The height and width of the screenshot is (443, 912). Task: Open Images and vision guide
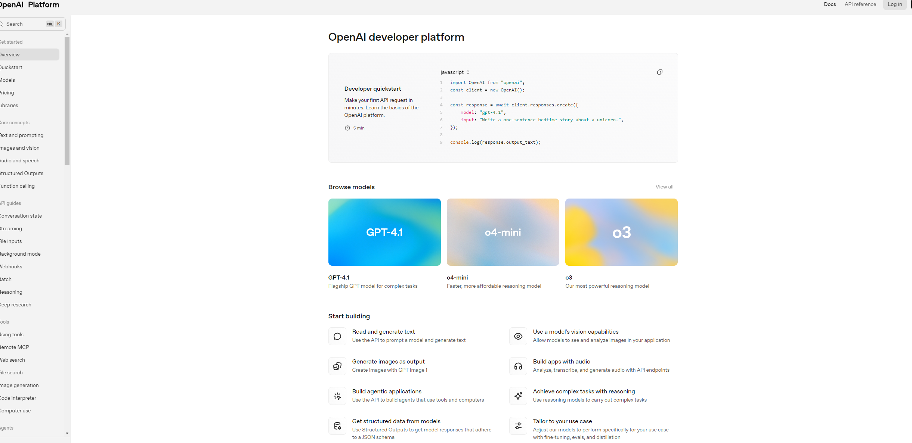pos(29,148)
